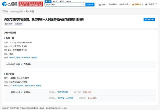The width and height of the screenshot is (160, 110).
Task: Expand the 应用 dropdown menu
Action: coord(104,5)
